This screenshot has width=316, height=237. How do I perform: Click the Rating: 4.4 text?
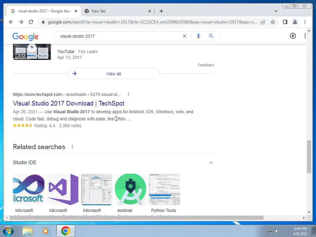[44, 126]
